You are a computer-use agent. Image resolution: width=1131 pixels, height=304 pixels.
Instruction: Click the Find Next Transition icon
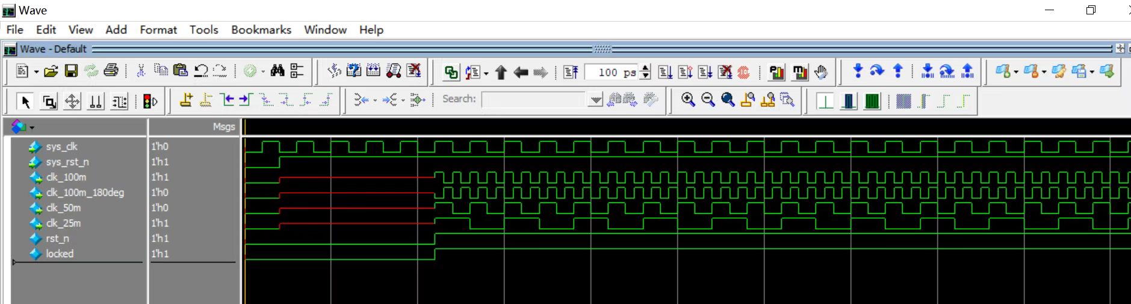click(246, 100)
